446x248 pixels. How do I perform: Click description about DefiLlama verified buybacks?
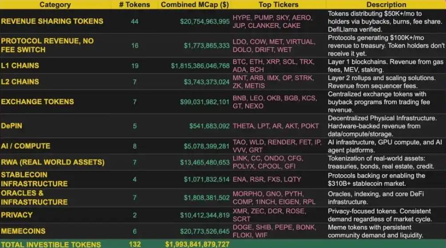pyautogui.click(x=385, y=22)
